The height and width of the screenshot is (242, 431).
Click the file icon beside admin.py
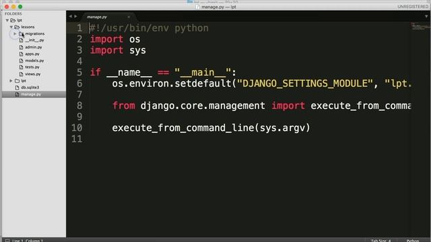click(x=21, y=47)
